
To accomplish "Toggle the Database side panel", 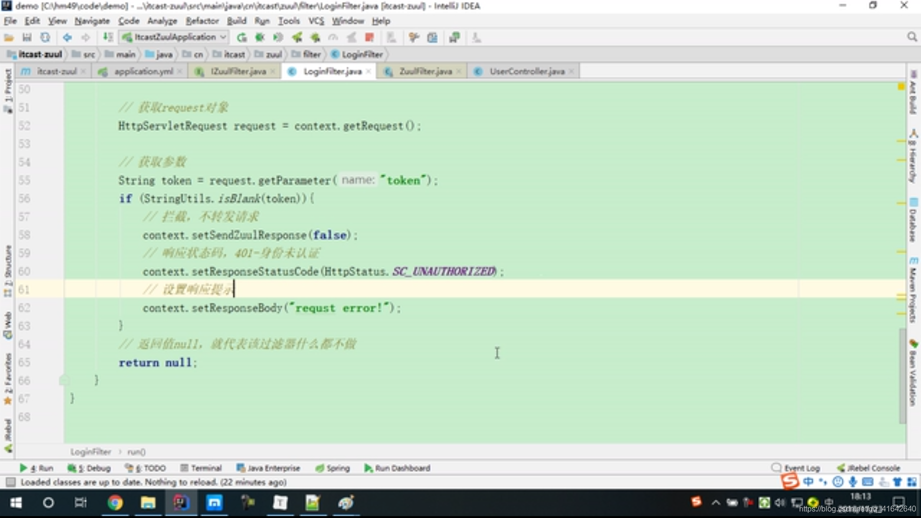I will (913, 220).
